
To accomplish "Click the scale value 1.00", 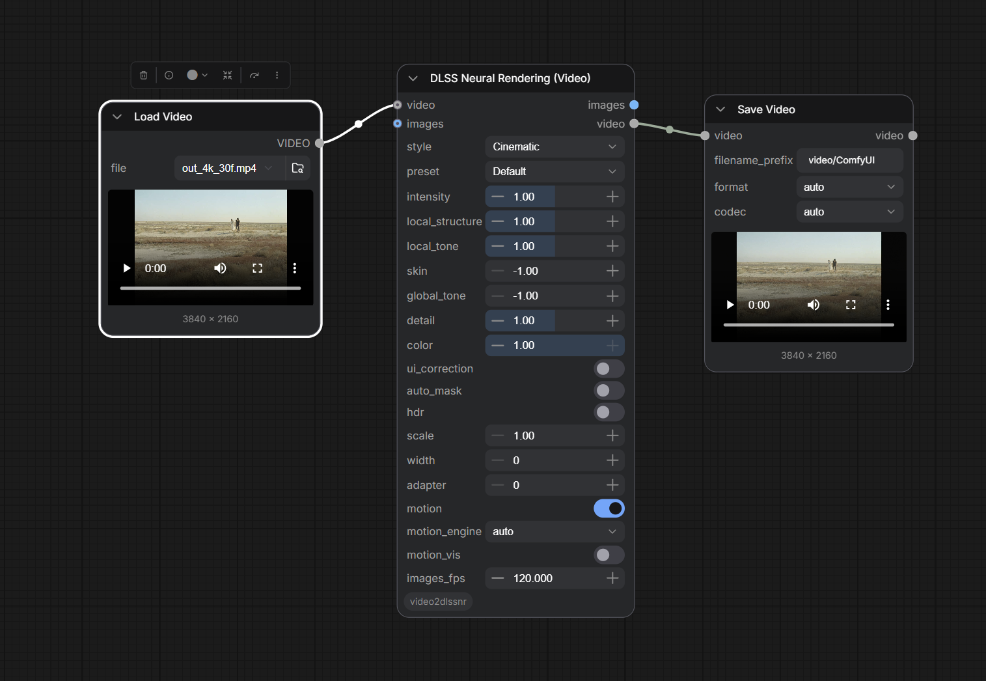I will pyautogui.click(x=524, y=436).
